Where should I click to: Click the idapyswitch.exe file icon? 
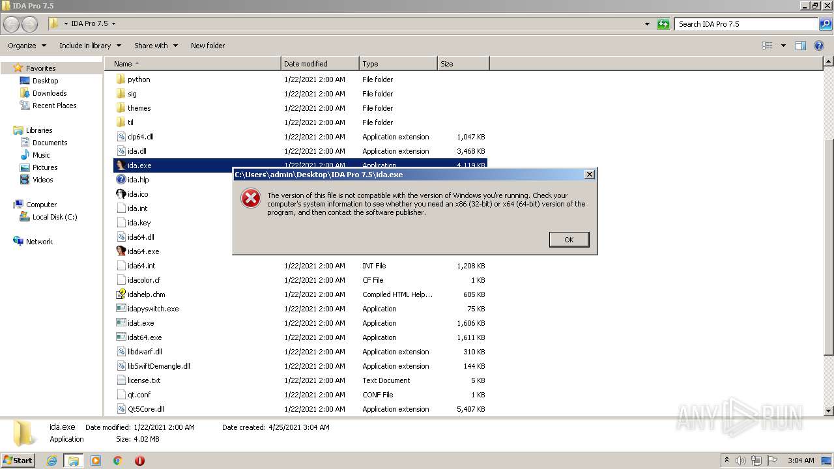click(x=121, y=309)
